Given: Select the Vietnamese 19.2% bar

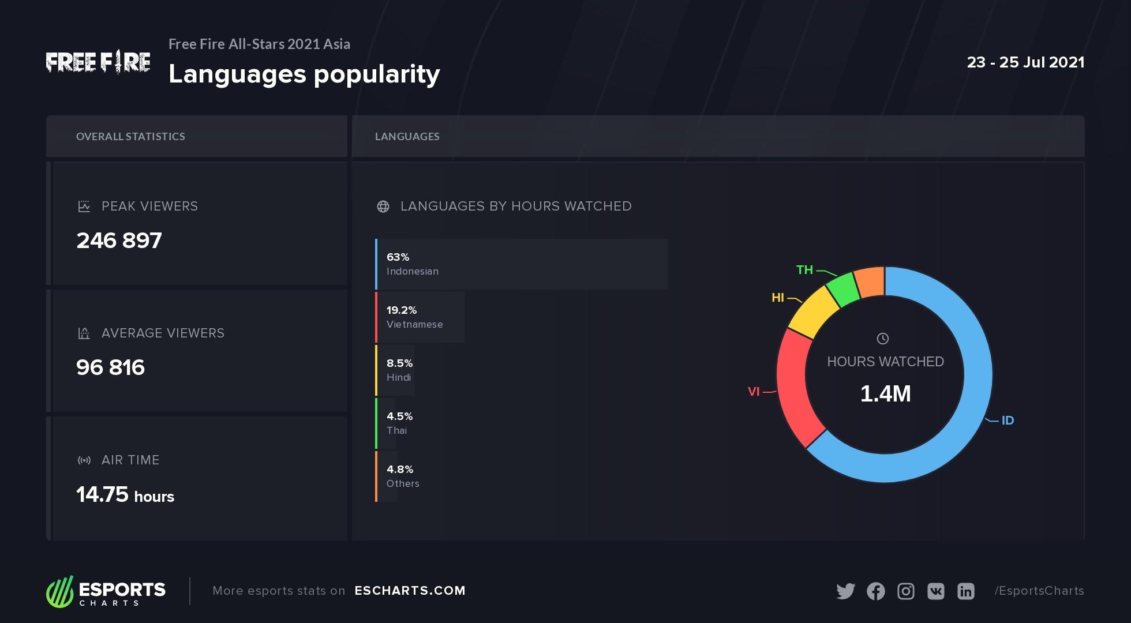Looking at the screenshot, I should (x=420, y=317).
